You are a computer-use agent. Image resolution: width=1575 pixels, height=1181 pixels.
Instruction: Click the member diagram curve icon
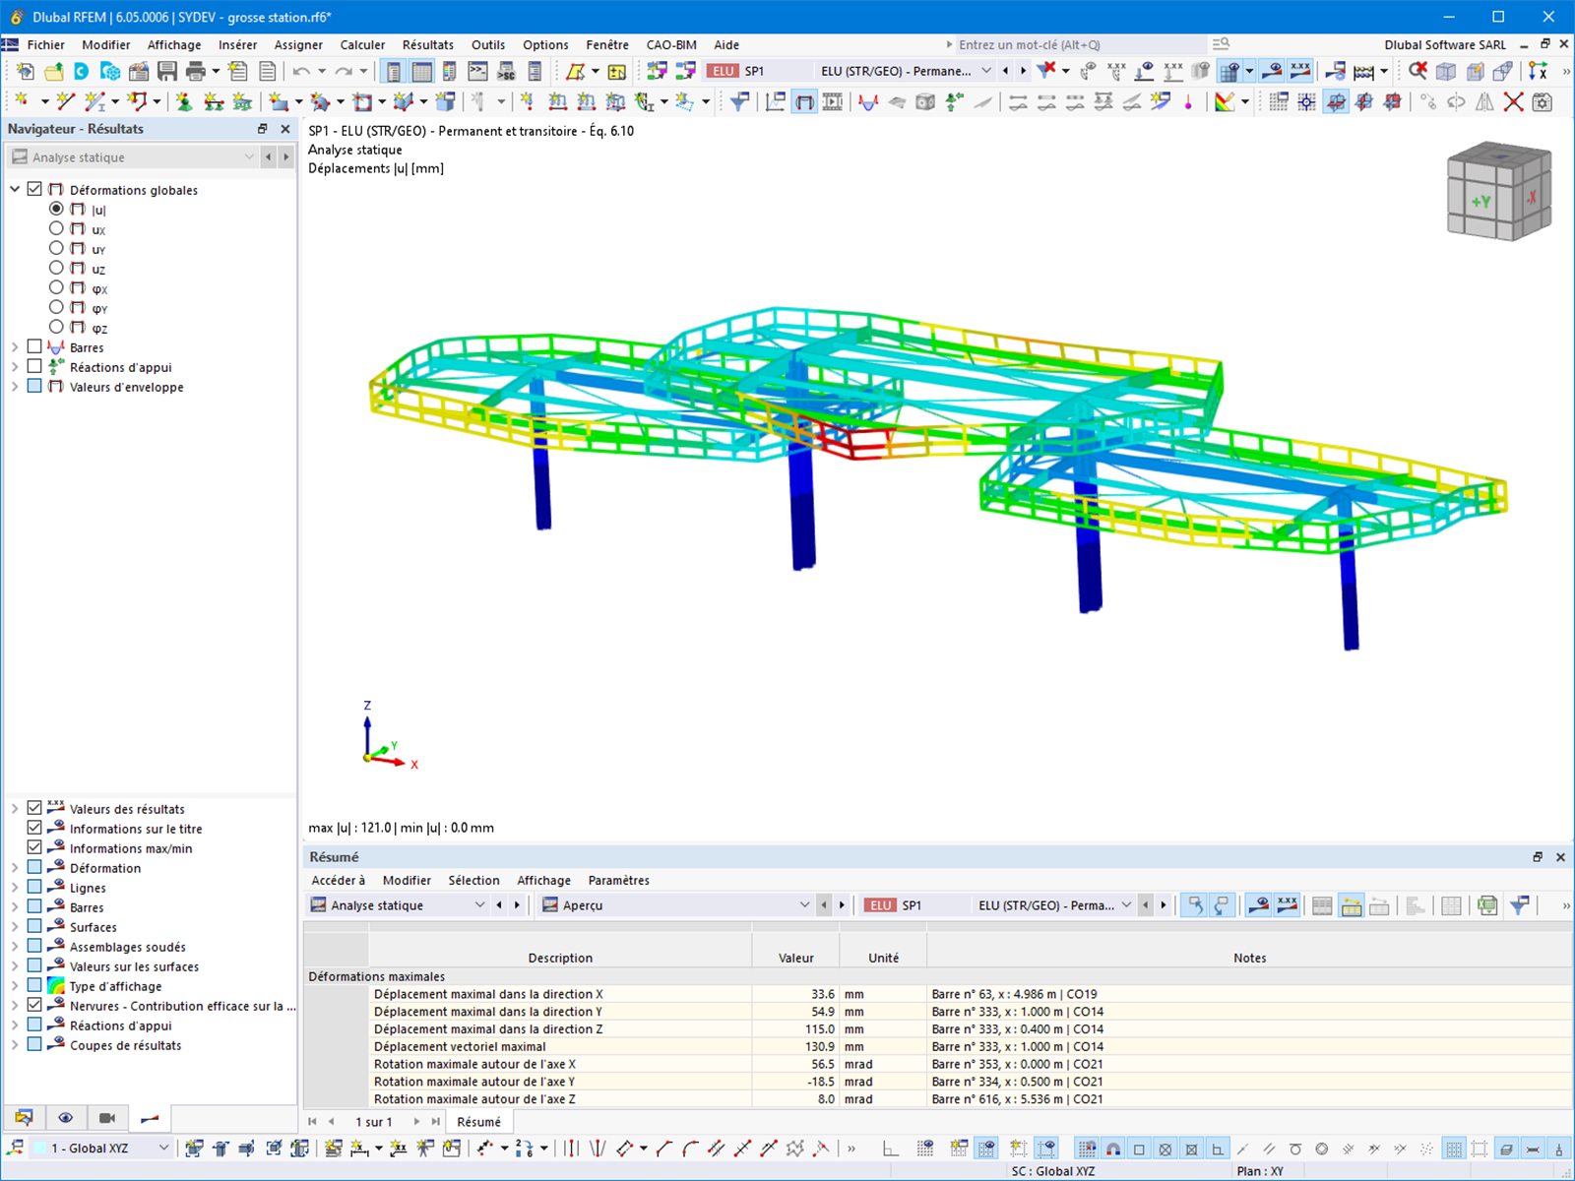pos(868,101)
